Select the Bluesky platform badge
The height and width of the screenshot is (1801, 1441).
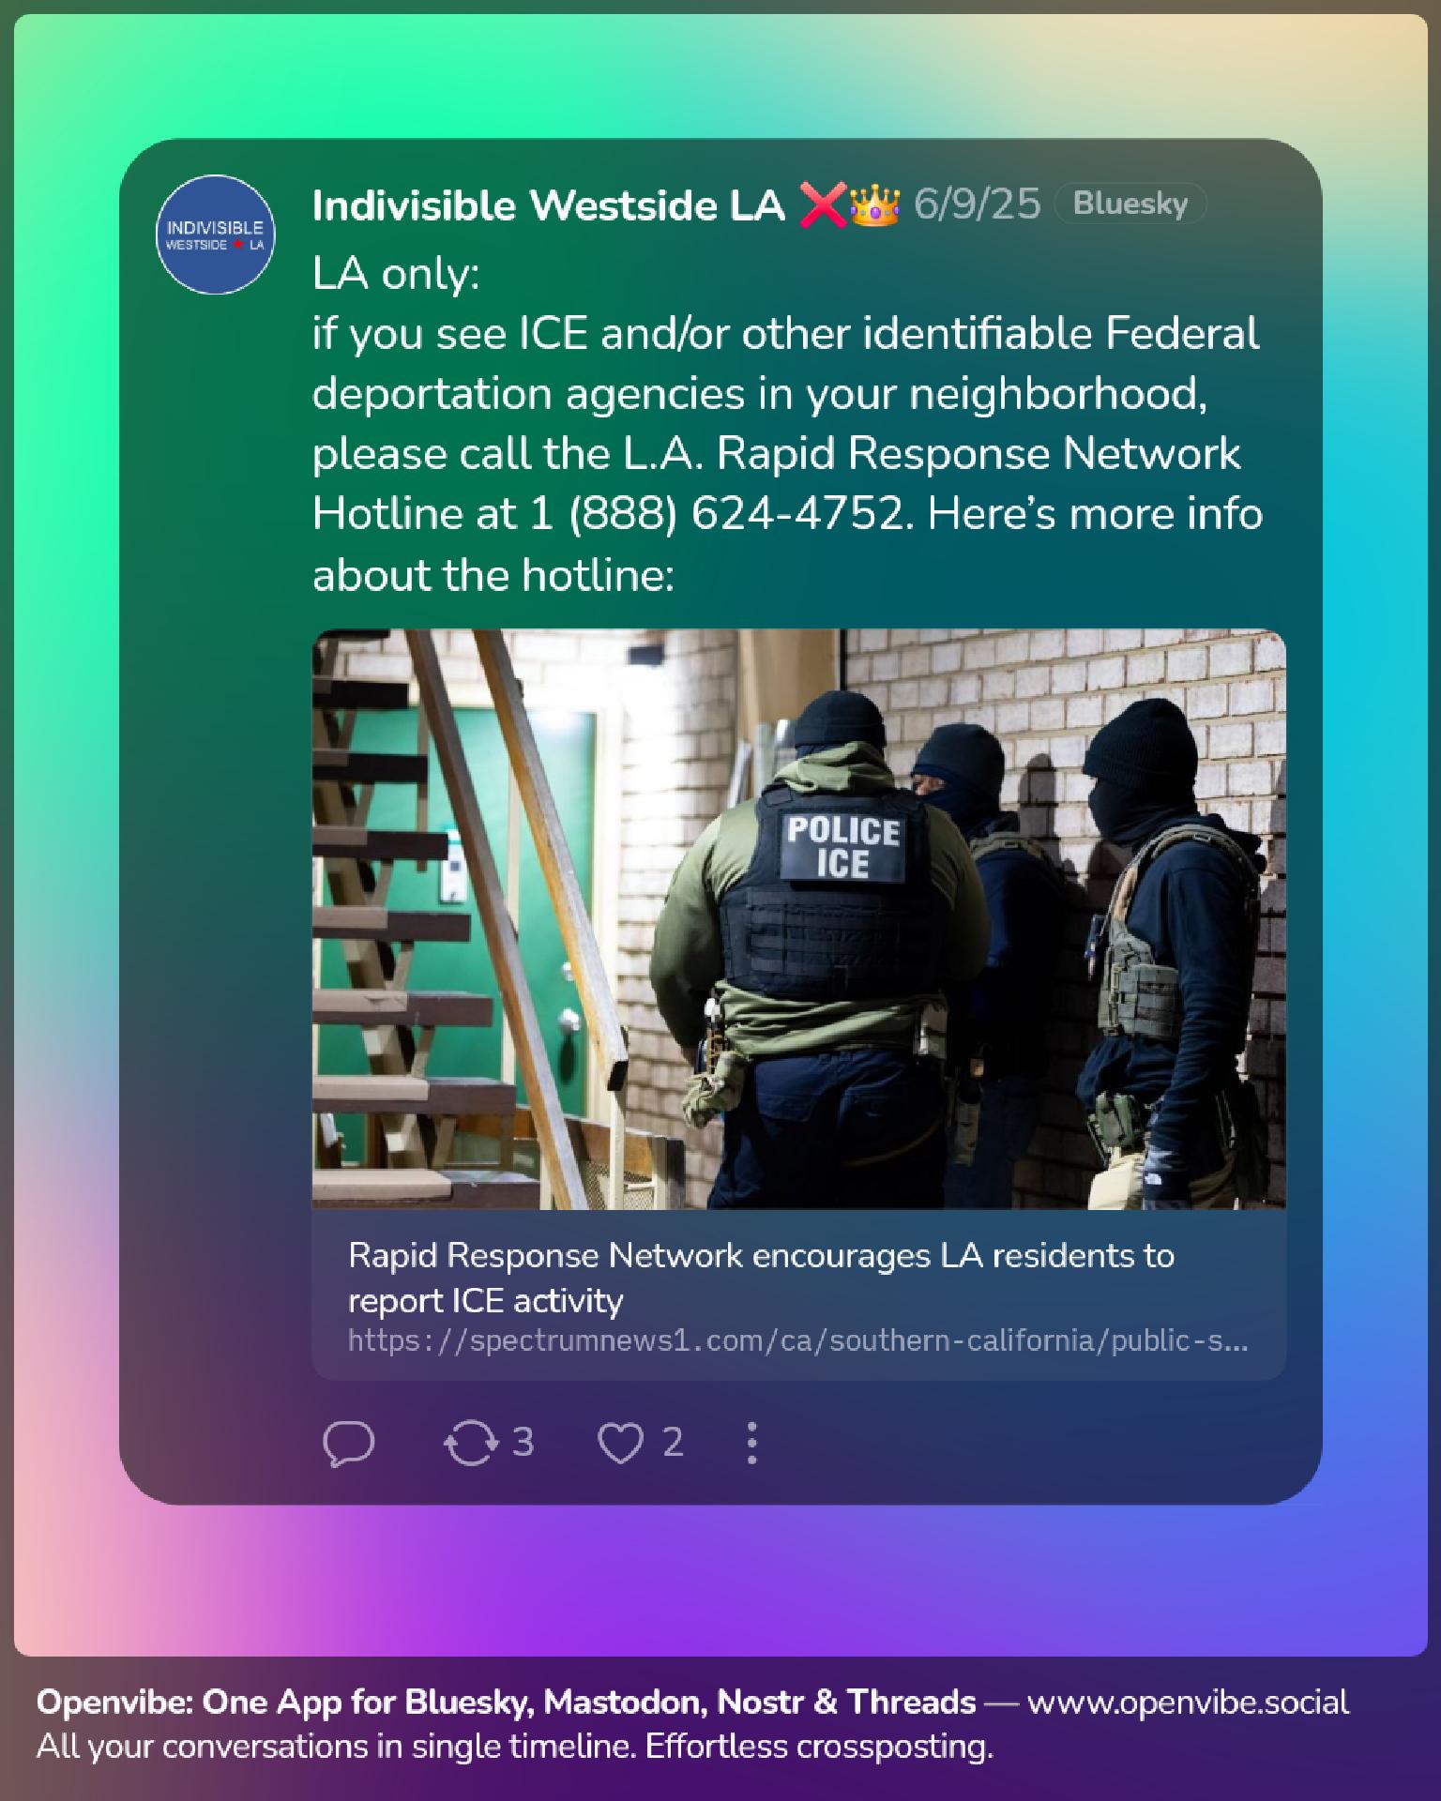point(1130,204)
